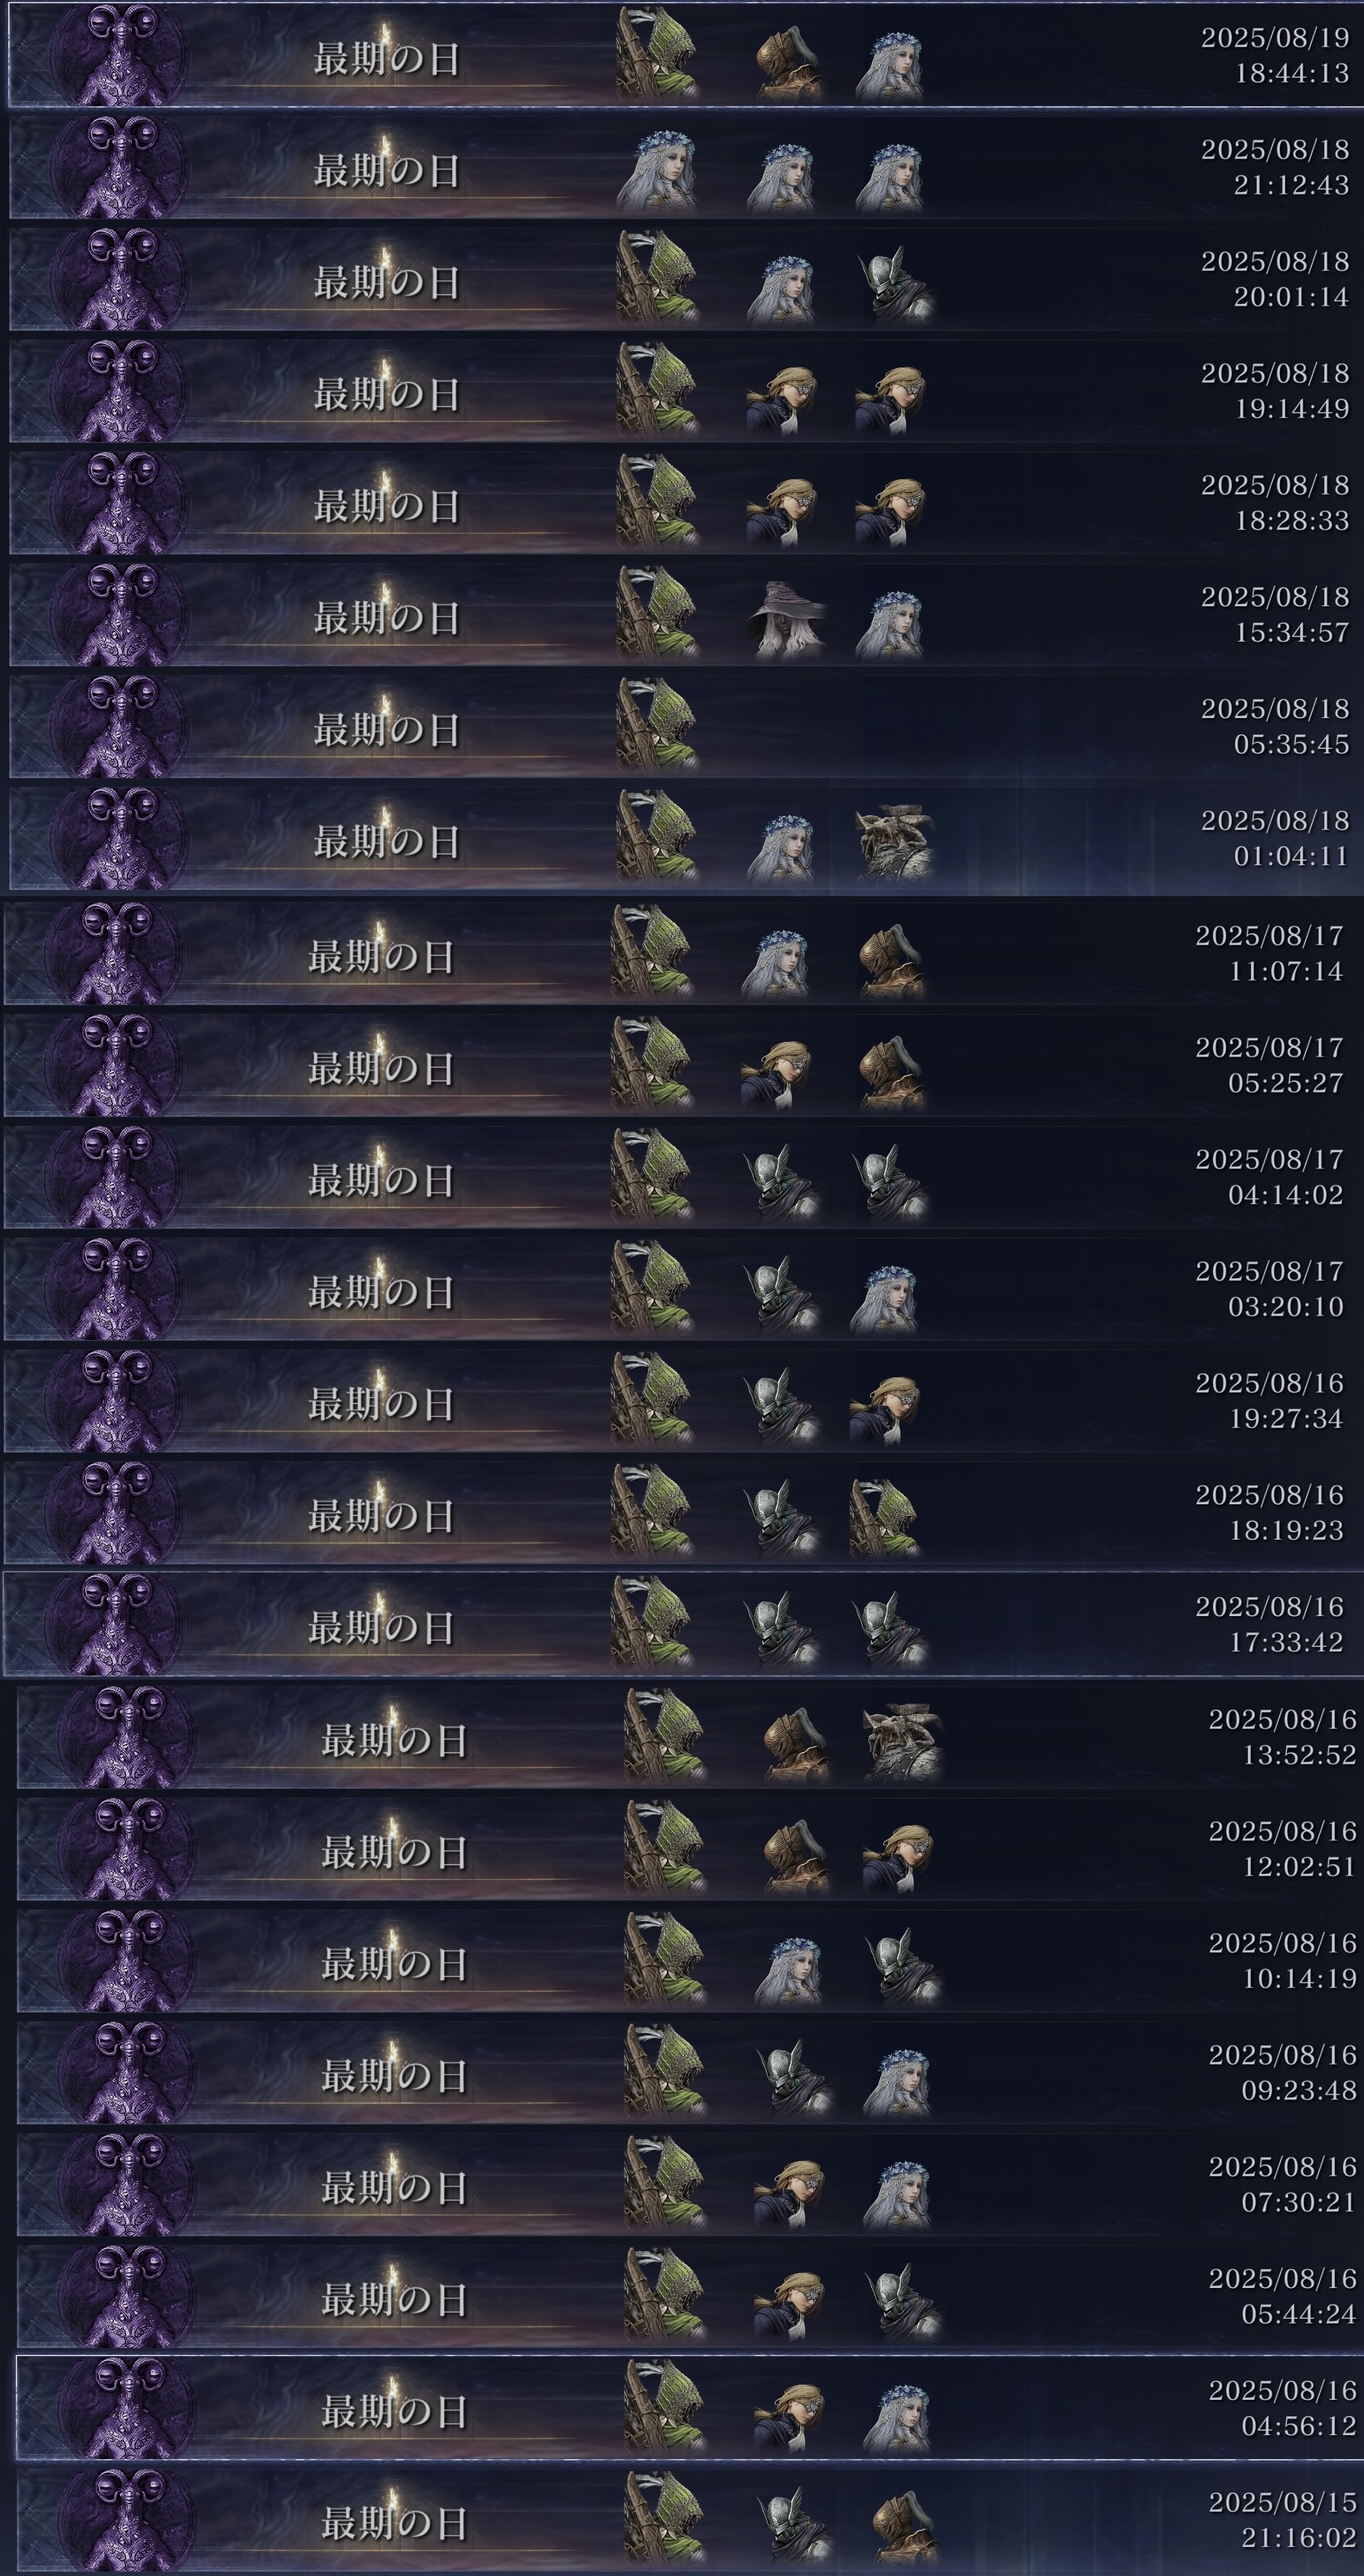Click the horned beast portrait on the 01:04:11 row
Screen dimensions: 1364x2576
click(894, 842)
